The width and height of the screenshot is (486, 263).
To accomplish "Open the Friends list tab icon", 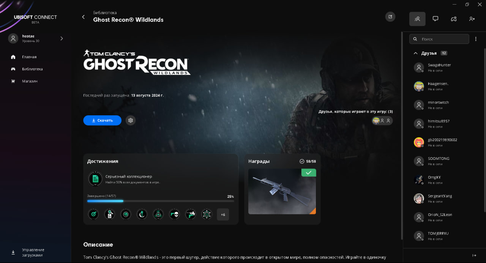I will 417,19.
